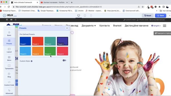This screenshot has height=96, width=171.
Task: Open the Дистанційне навчання menu item
Action: click(137, 26)
